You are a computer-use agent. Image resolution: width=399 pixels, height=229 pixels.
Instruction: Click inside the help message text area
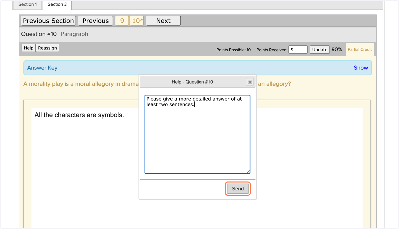coord(198,134)
